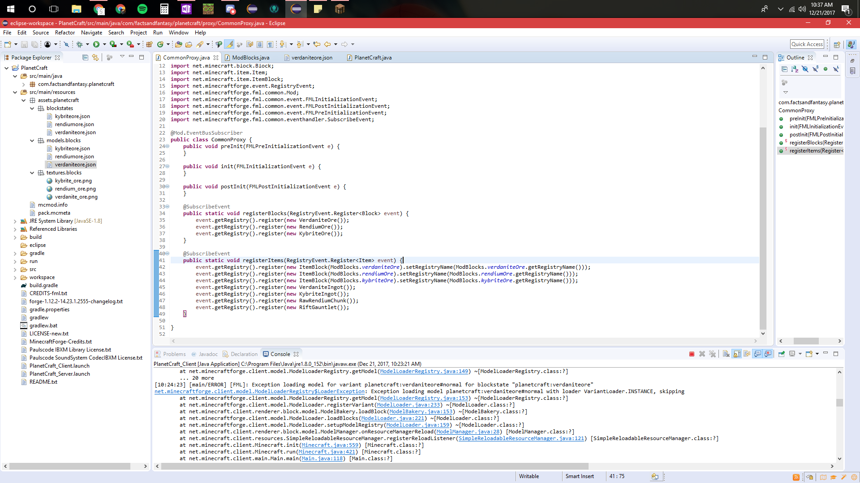Open the Search menu item
Screen dimensions: 860x483
coord(116,33)
